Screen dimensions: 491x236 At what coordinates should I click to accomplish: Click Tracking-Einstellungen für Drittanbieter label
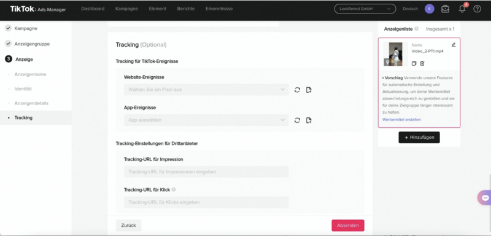pyautogui.click(x=157, y=144)
